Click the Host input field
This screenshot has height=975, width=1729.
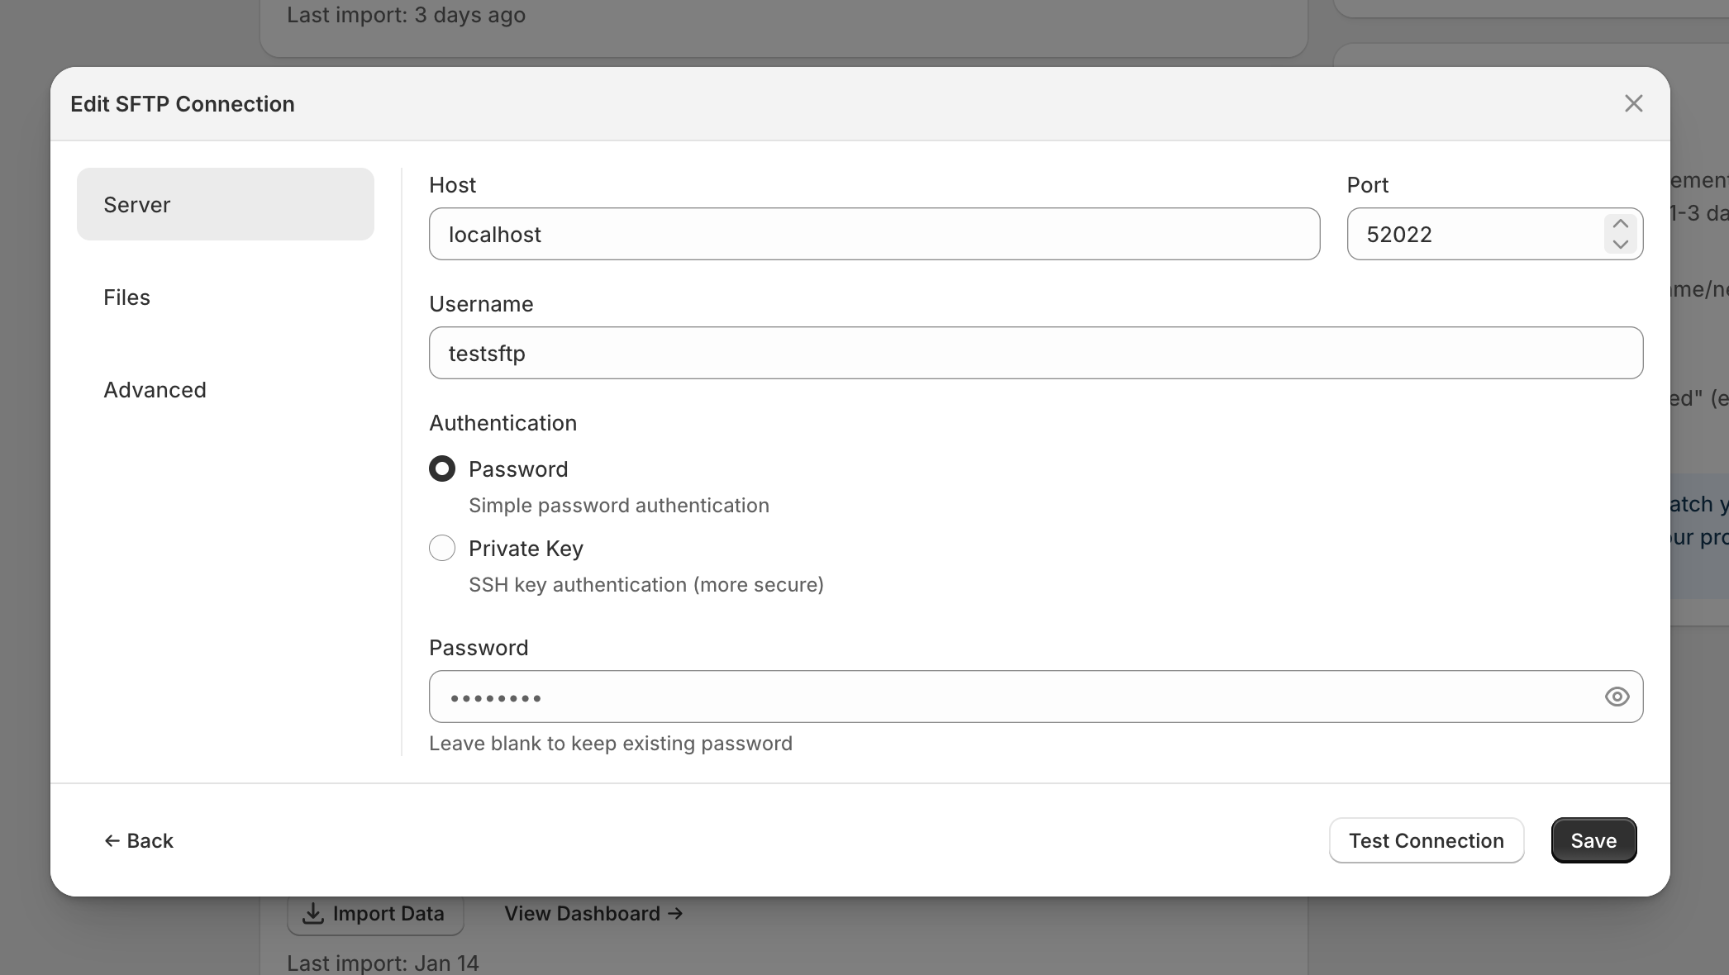pyautogui.click(x=874, y=234)
